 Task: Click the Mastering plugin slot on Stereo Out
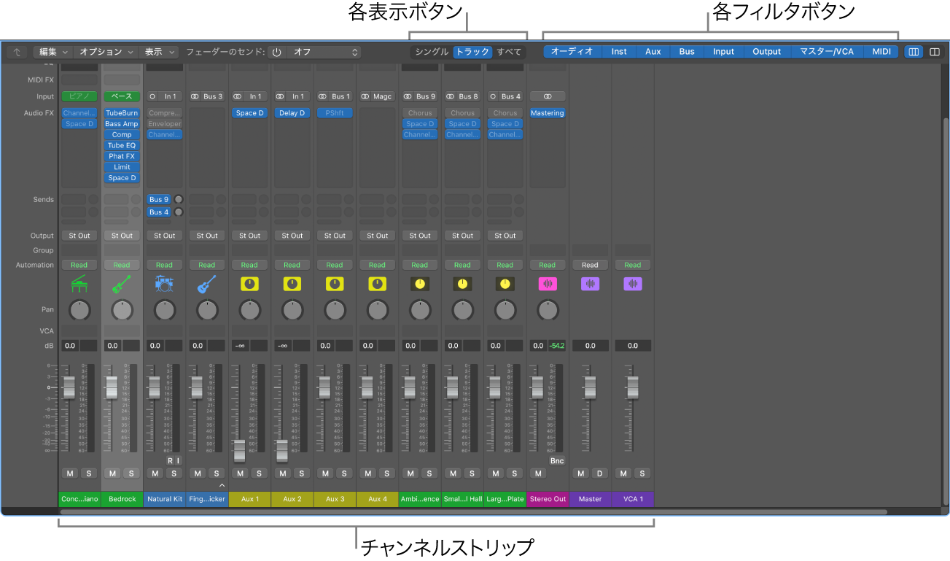(x=547, y=113)
